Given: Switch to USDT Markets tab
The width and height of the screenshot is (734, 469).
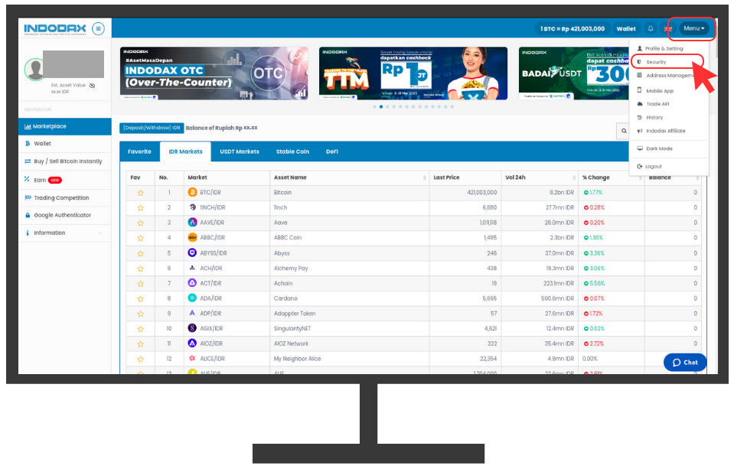Looking at the screenshot, I should (240, 151).
